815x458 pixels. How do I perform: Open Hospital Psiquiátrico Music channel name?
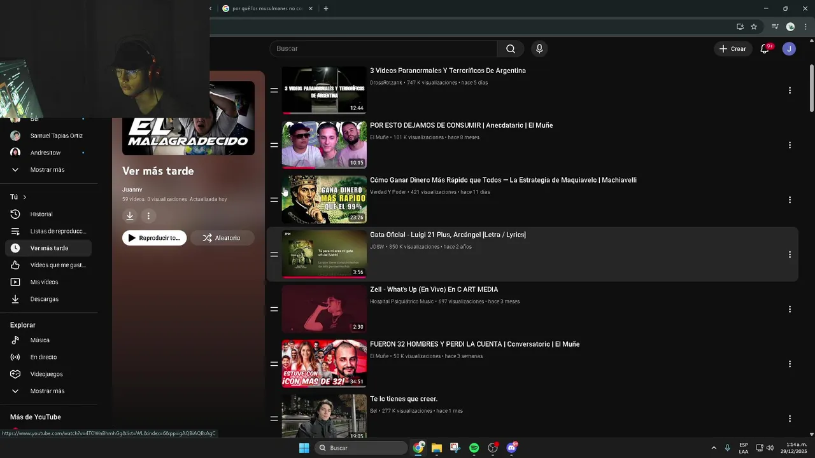coord(402,302)
